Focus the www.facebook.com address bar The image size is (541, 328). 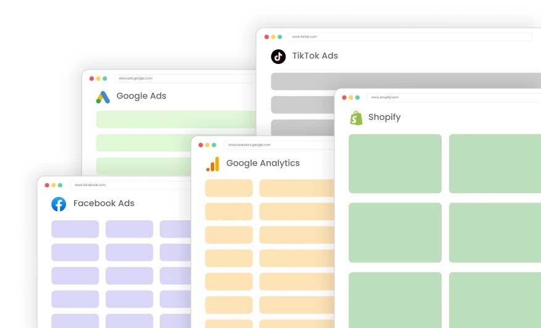(x=131, y=185)
